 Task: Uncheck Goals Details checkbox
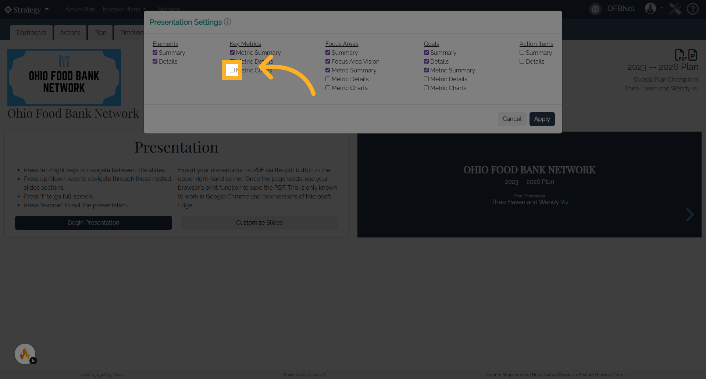(426, 61)
